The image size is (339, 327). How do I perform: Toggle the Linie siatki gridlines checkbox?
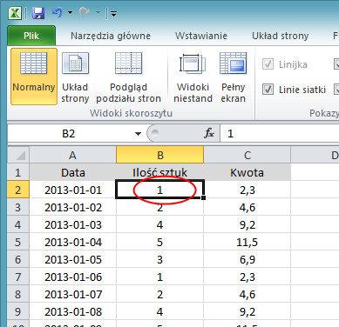(268, 90)
